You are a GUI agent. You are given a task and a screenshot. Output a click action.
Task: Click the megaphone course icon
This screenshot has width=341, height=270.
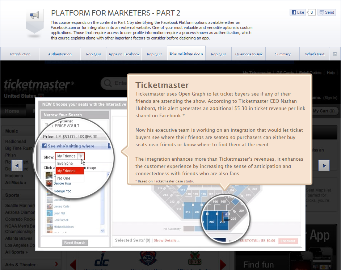click(x=35, y=21)
